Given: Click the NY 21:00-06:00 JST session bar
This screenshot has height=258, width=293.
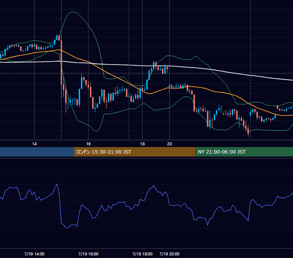Looking at the screenshot, I should (244, 152).
